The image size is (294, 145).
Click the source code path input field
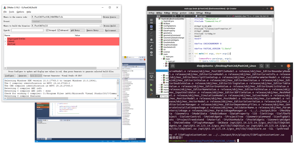[67, 17]
